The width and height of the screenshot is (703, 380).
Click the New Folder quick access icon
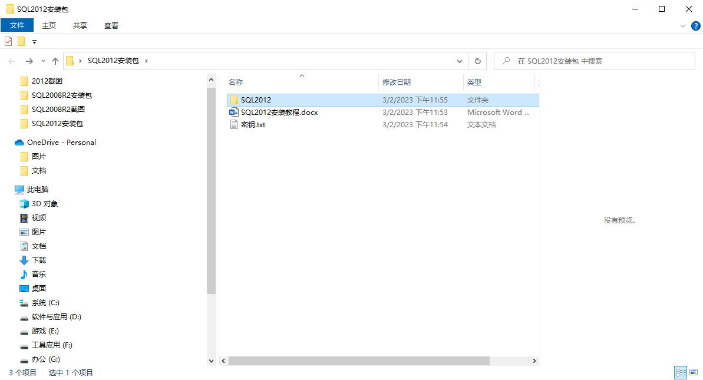coord(21,41)
